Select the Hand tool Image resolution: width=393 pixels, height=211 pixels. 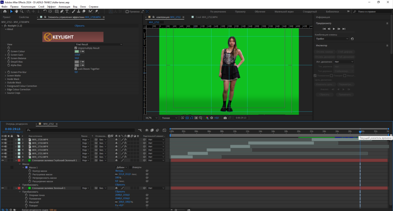click(17, 11)
